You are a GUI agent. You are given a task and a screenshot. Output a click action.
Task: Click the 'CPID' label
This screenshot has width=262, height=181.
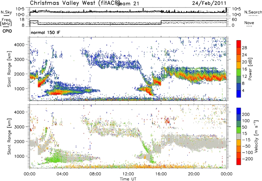7,31
